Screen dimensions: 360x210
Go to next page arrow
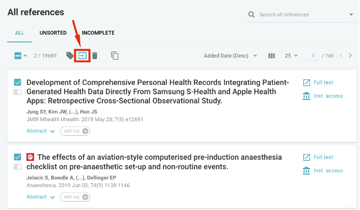(351, 56)
